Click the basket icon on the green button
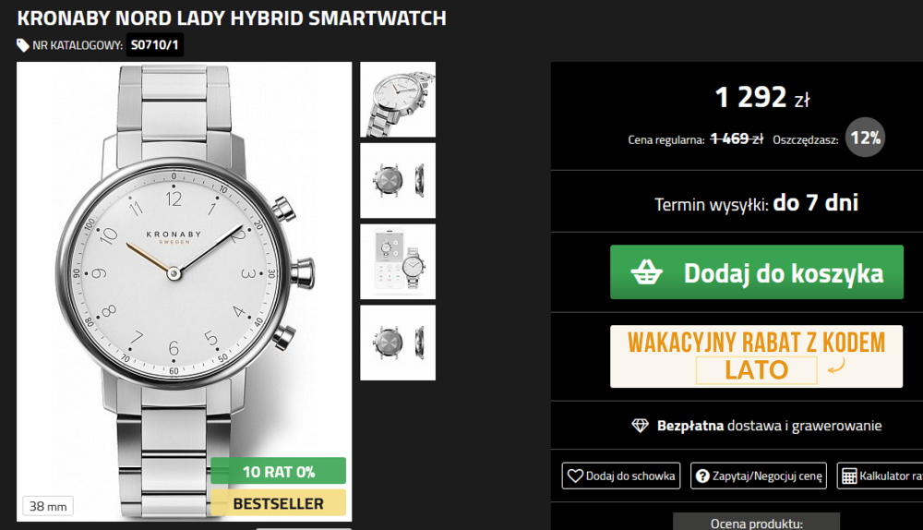The height and width of the screenshot is (530, 923). [x=646, y=272]
